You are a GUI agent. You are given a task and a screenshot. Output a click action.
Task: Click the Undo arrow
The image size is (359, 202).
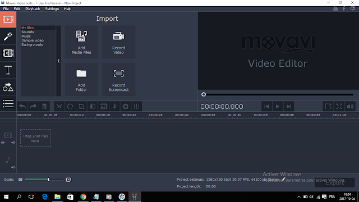point(22,107)
